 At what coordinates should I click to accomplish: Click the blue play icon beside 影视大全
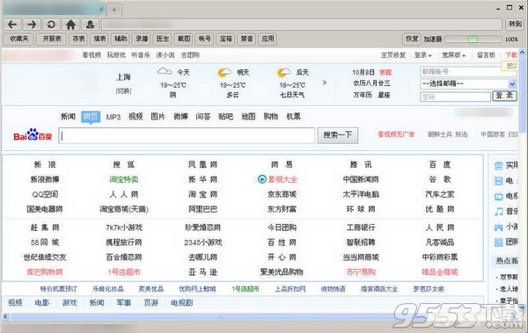click(x=262, y=179)
